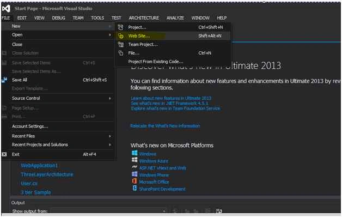Click the Microsoft Office logo icon
The height and width of the screenshot is (217, 342).
(x=135, y=181)
